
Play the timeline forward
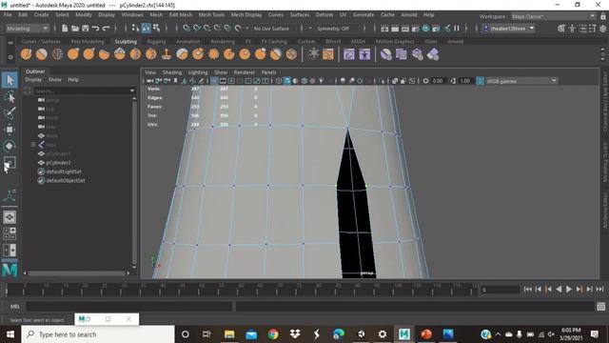(x=569, y=289)
